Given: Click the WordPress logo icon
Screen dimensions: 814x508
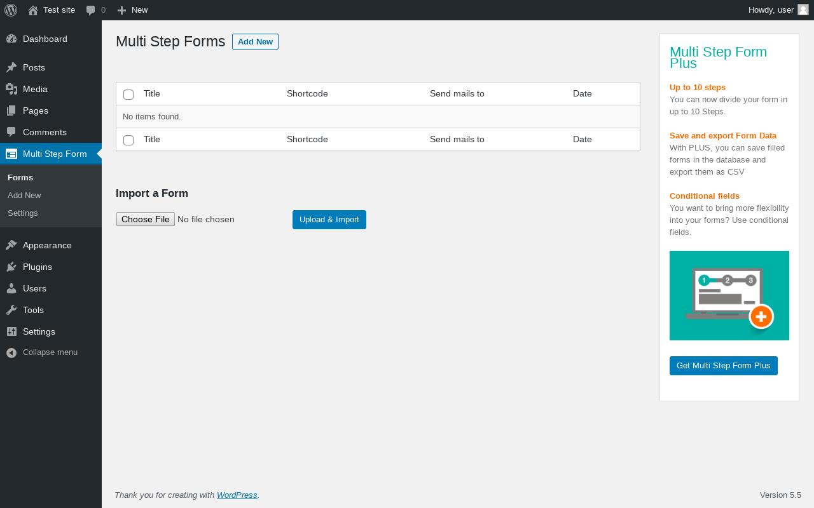Looking at the screenshot, I should click(11, 10).
